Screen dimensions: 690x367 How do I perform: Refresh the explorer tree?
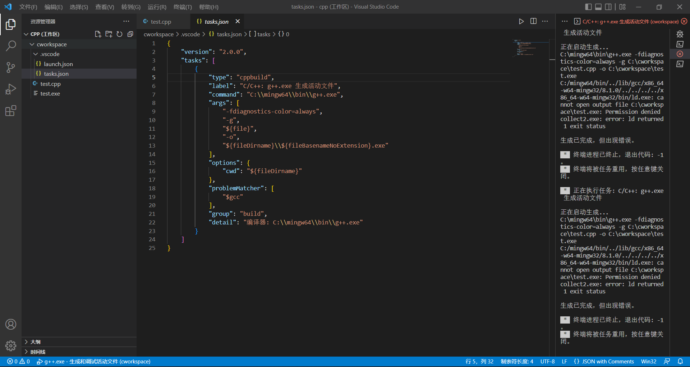(119, 34)
